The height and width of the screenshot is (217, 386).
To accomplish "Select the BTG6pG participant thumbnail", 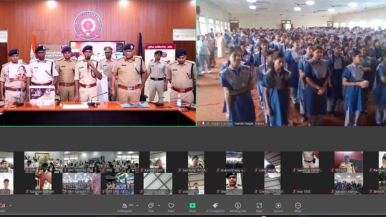I will (x=348, y=162).
